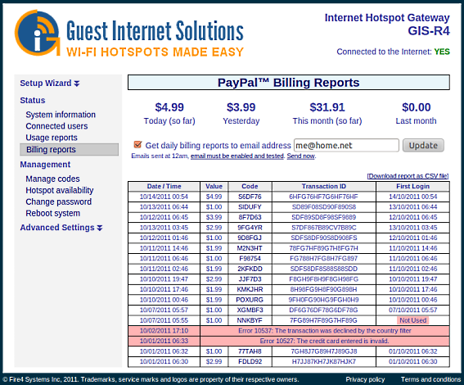Click the email address input field
This screenshot has width=464, height=385.
(346, 146)
